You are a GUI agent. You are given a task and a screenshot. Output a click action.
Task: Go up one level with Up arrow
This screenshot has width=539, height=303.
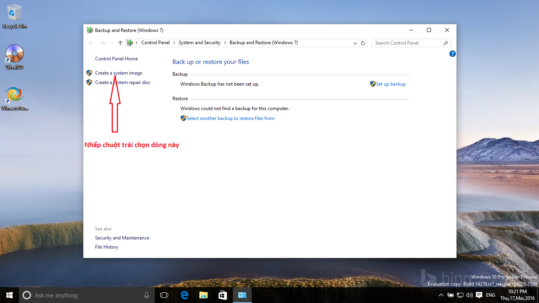(x=120, y=43)
